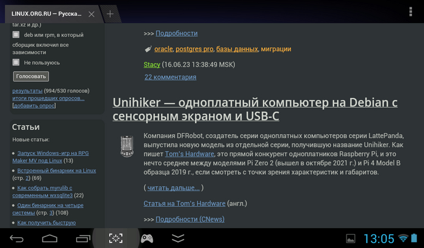Viewport: 424px width, 248px height.
Task: Go to page 2 of 'Встроенный бинарник' article
Action: 27,178
